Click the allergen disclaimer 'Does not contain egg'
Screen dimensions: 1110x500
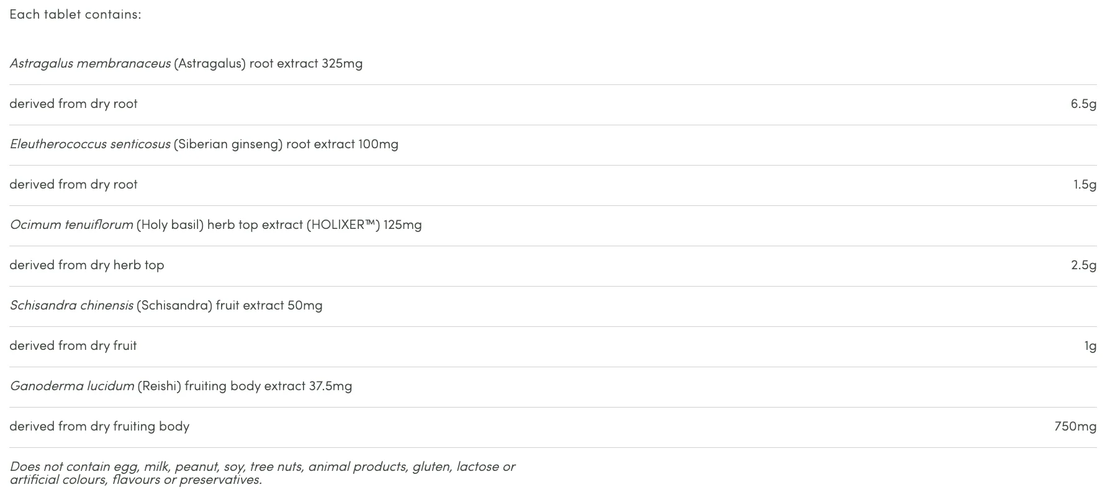click(x=262, y=467)
